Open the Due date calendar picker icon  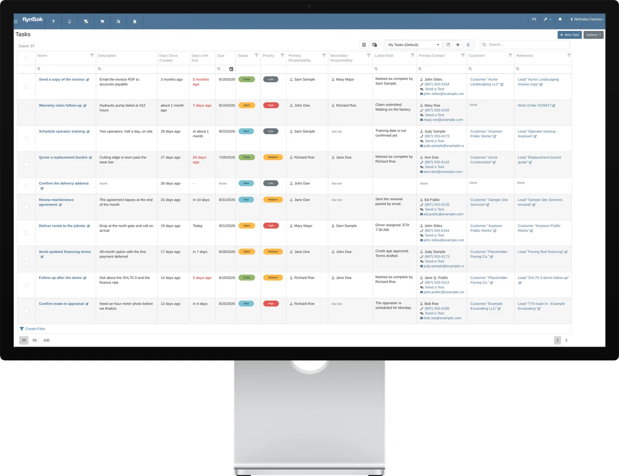point(231,69)
